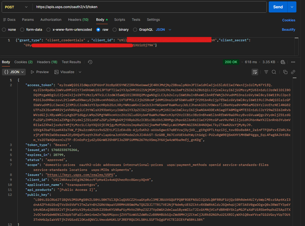Click the Beautify link
Viewport: 305px width, 226px height.
(288, 30)
